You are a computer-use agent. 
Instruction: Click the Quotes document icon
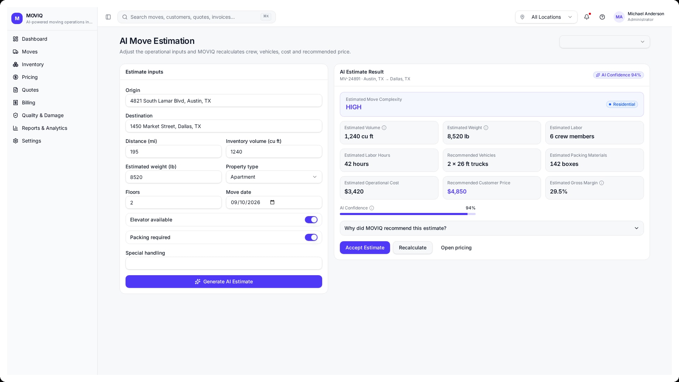tap(16, 90)
